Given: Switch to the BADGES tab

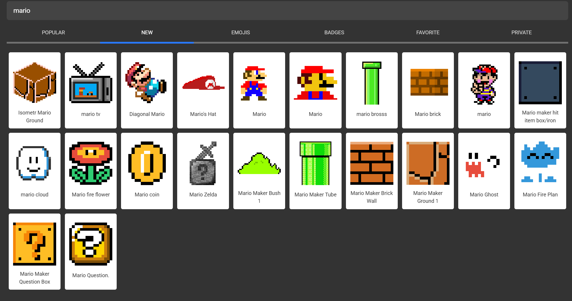Looking at the screenshot, I should pos(334,33).
